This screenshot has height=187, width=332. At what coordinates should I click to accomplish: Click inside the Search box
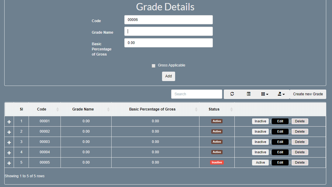coord(196,94)
